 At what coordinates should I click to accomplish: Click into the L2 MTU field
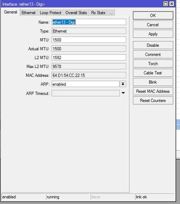coord(89,57)
